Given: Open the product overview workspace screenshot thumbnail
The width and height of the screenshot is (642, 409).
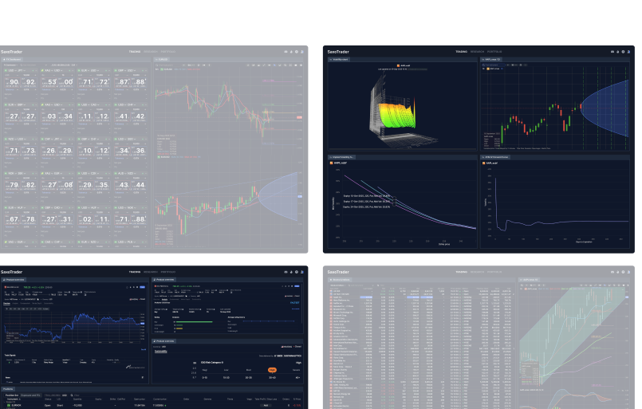Looking at the screenshot, I should pos(154,337).
